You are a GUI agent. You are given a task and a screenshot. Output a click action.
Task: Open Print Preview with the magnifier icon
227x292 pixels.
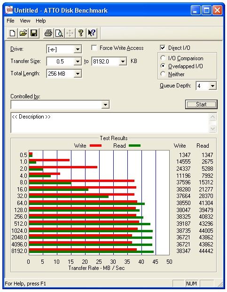click(x=59, y=33)
